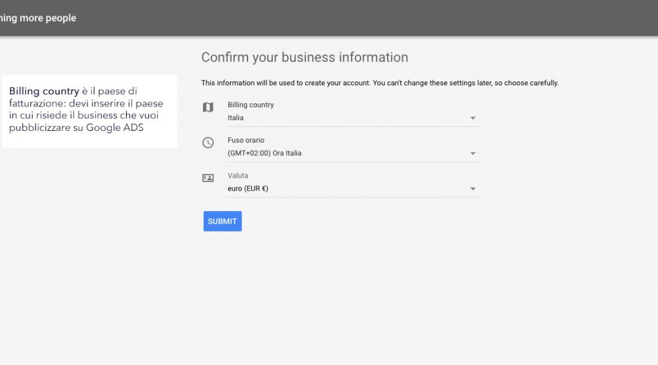Expand the Valuta dropdown arrow

point(473,189)
